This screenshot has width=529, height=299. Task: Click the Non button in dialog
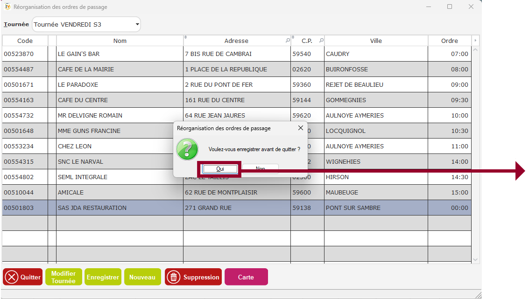(x=260, y=168)
